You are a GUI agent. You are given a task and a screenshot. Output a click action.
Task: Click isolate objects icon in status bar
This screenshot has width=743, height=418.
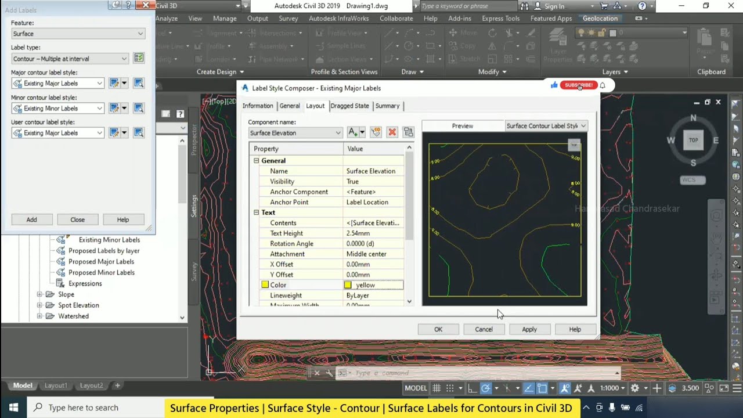click(709, 388)
